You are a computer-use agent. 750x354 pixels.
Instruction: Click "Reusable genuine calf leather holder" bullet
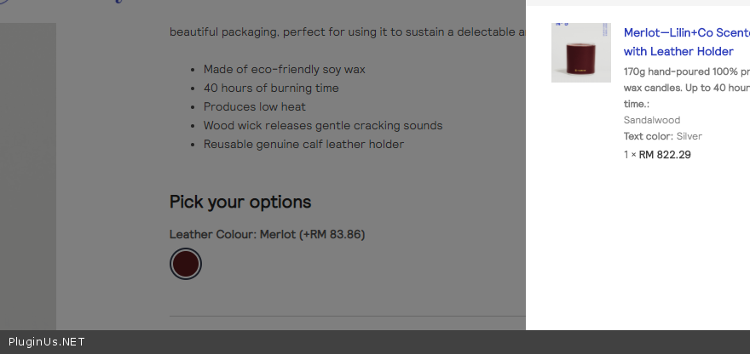303,144
